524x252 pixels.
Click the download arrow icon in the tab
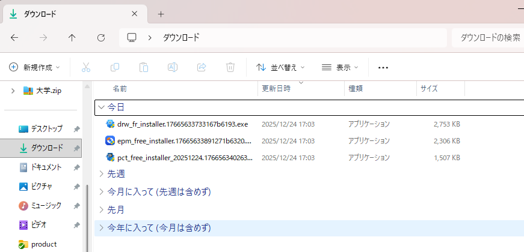coord(13,14)
